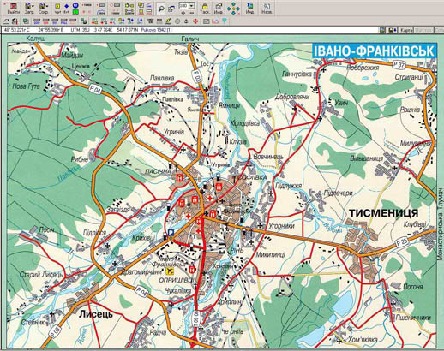444x351 pixels.
Task: Click the ZOOM 200 preset icon
Action: 37,21
